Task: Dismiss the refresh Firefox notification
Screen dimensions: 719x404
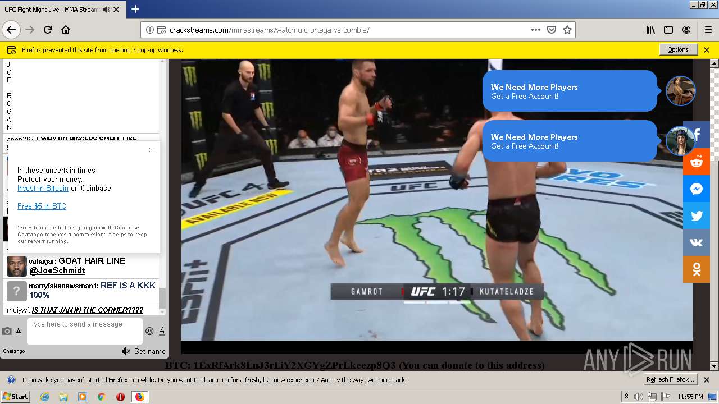Action: 707,380
